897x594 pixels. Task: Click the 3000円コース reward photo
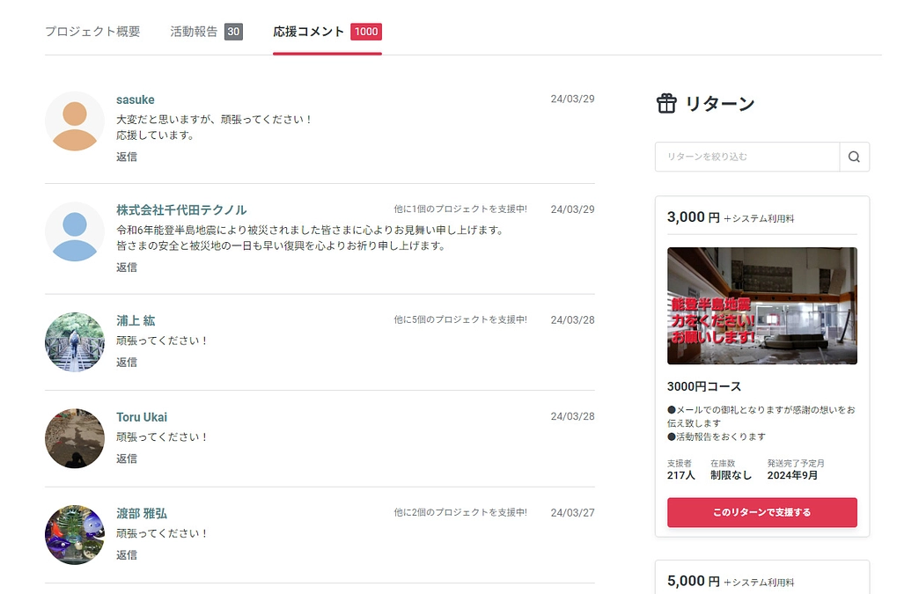pyautogui.click(x=761, y=305)
